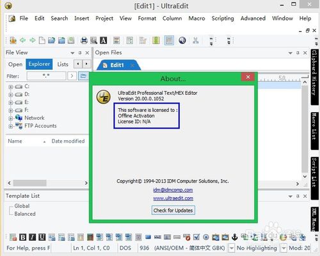Open the Macro List side tab

pos(314,131)
